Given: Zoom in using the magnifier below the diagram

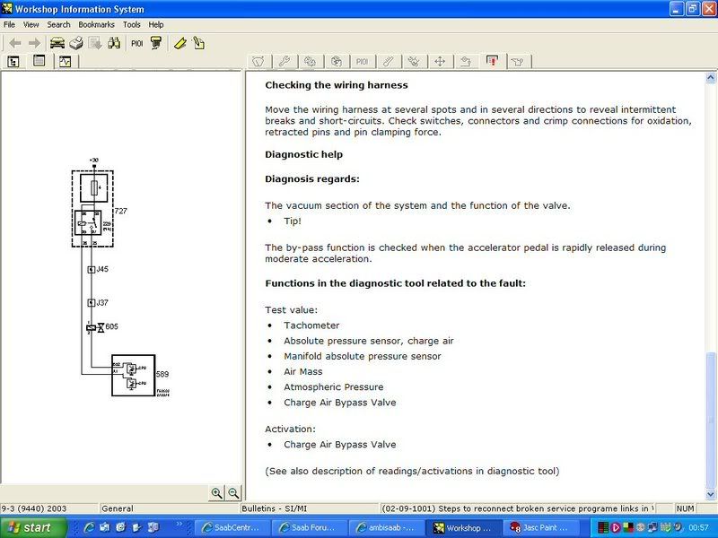Looking at the screenshot, I should click(x=218, y=492).
